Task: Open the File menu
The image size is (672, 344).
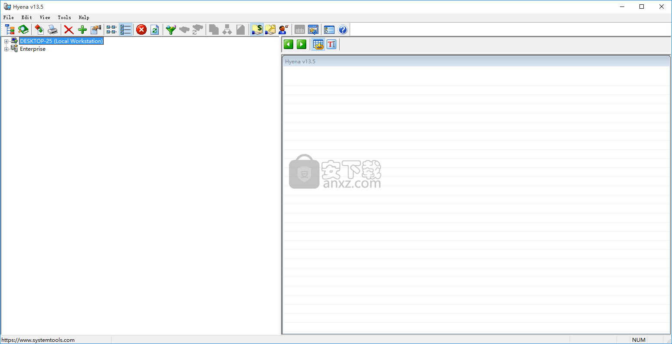Action: [x=9, y=17]
